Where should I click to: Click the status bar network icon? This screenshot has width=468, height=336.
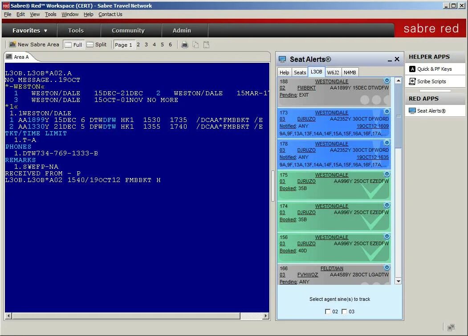pyautogui.click(x=451, y=328)
